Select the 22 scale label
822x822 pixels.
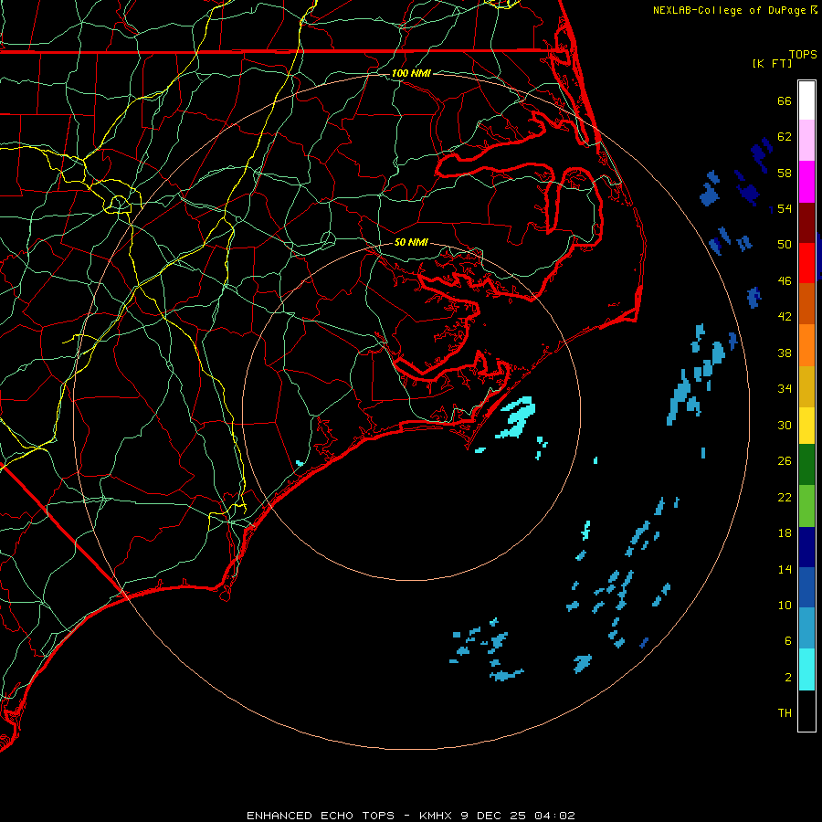coord(785,497)
